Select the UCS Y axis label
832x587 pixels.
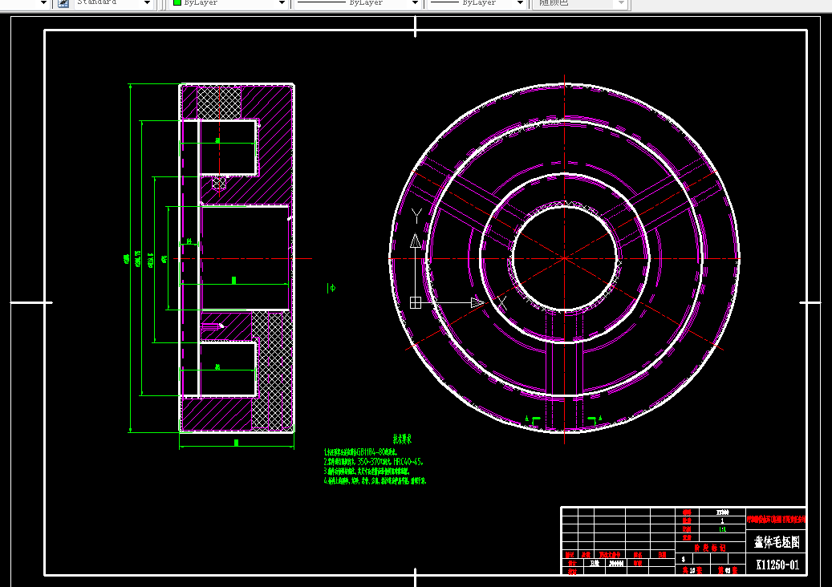tap(416, 215)
